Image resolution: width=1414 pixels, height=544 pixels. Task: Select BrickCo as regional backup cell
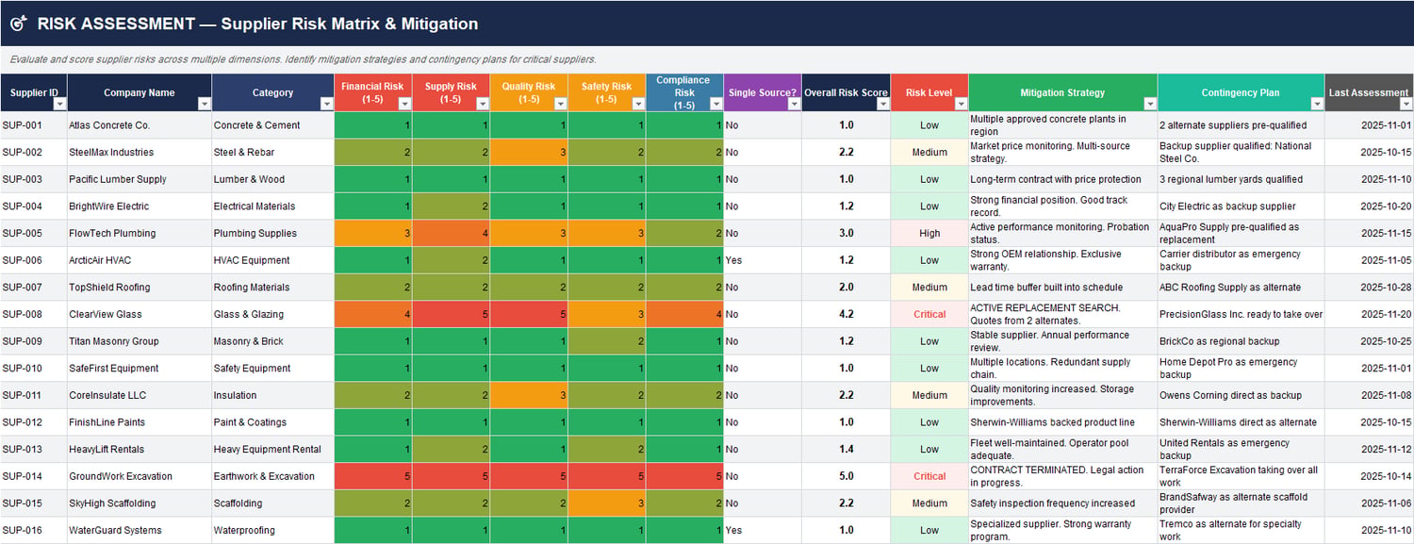tap(1241, 341)
